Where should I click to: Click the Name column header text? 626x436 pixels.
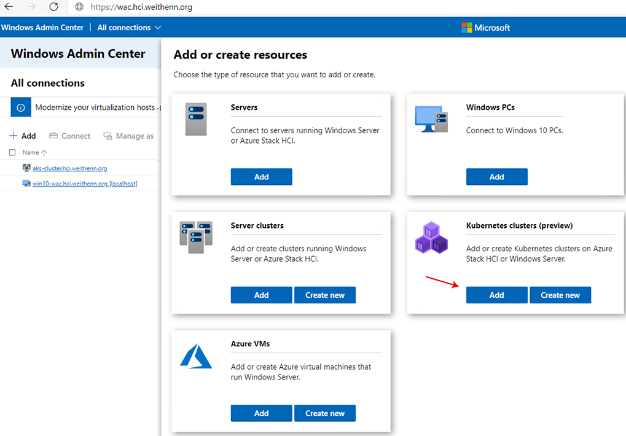tap(30, 152)
